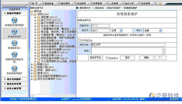
Task: Expand the 隧道(500) node
Action: point(32,73)
